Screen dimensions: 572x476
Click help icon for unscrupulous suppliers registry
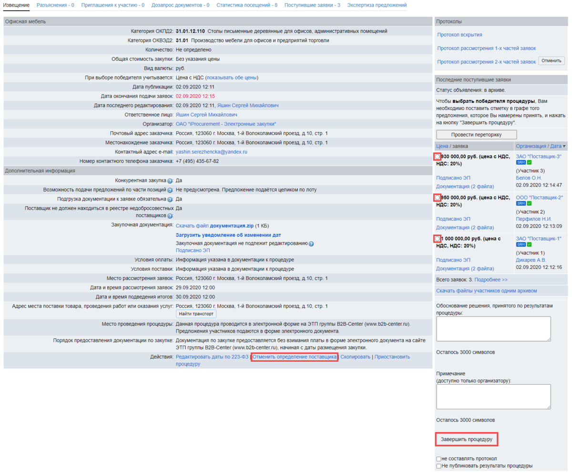coord(170,216)
